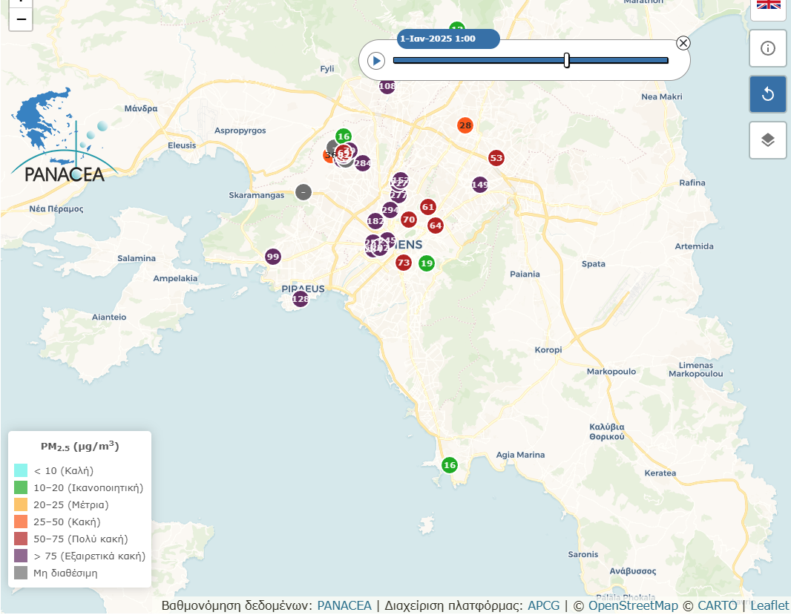Click the purple marker 99 near Salamina

pyautogui.click(x=273, y=257)
